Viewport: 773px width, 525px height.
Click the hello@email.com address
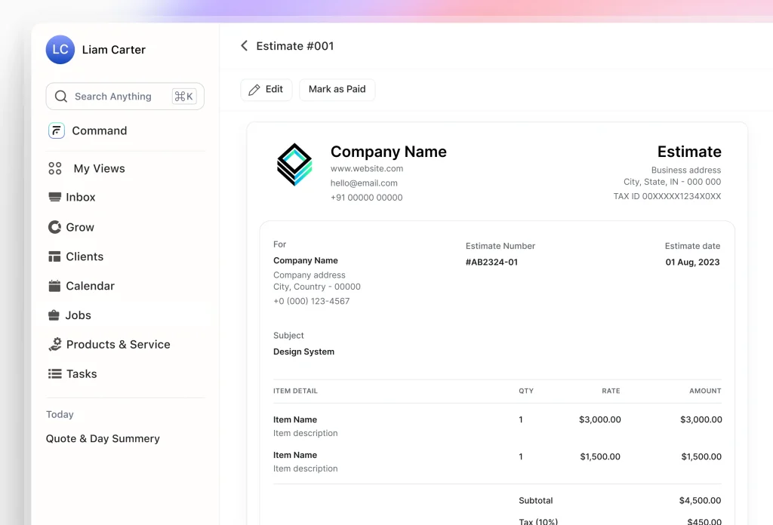coord(364,183)
